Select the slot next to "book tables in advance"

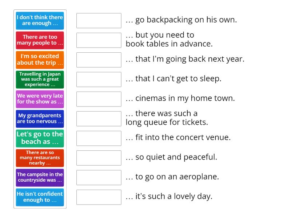click(x=99, y=40)
